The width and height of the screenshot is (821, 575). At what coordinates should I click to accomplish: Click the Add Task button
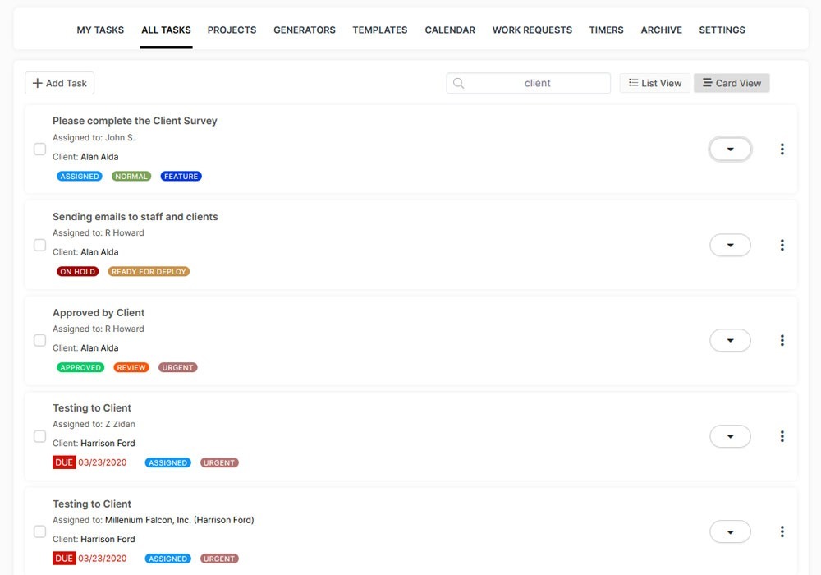[60, 83]
